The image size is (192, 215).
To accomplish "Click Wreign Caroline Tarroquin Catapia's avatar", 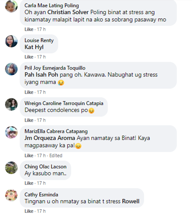I will (x=11, y=104).
